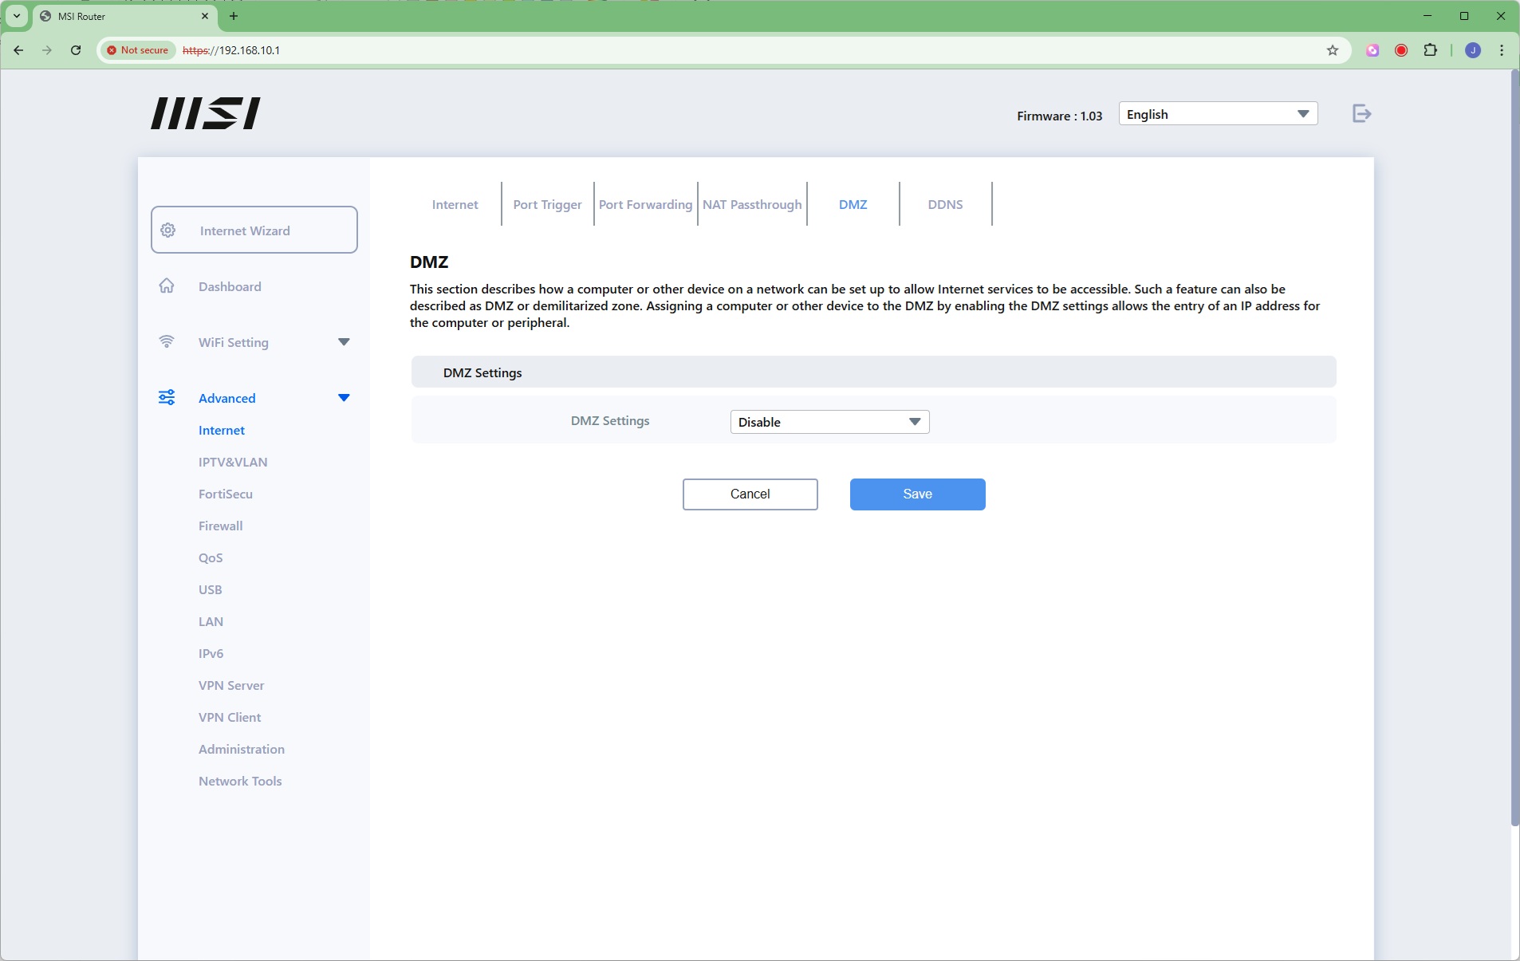Open the English language dropdown
The image size is (1520, 961).
[x=1217, y=114]
